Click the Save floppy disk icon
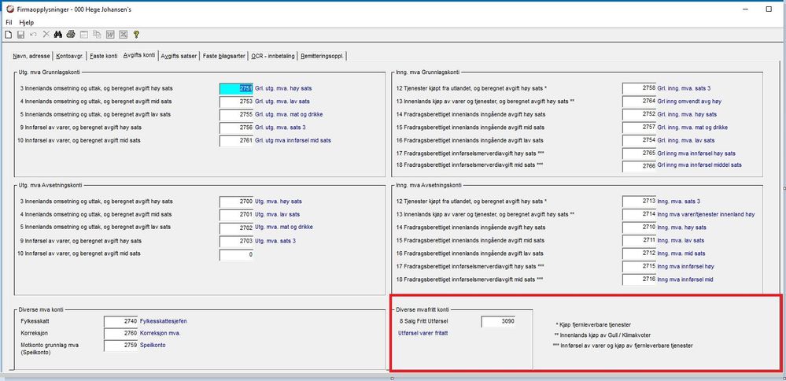The image size is (786, 381). 20,35
